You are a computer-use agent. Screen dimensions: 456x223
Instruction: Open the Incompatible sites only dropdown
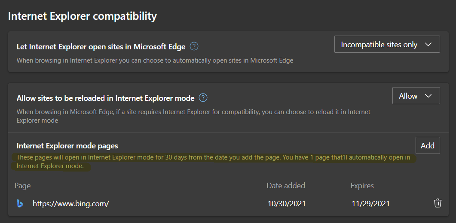click(x=387, y=44)
